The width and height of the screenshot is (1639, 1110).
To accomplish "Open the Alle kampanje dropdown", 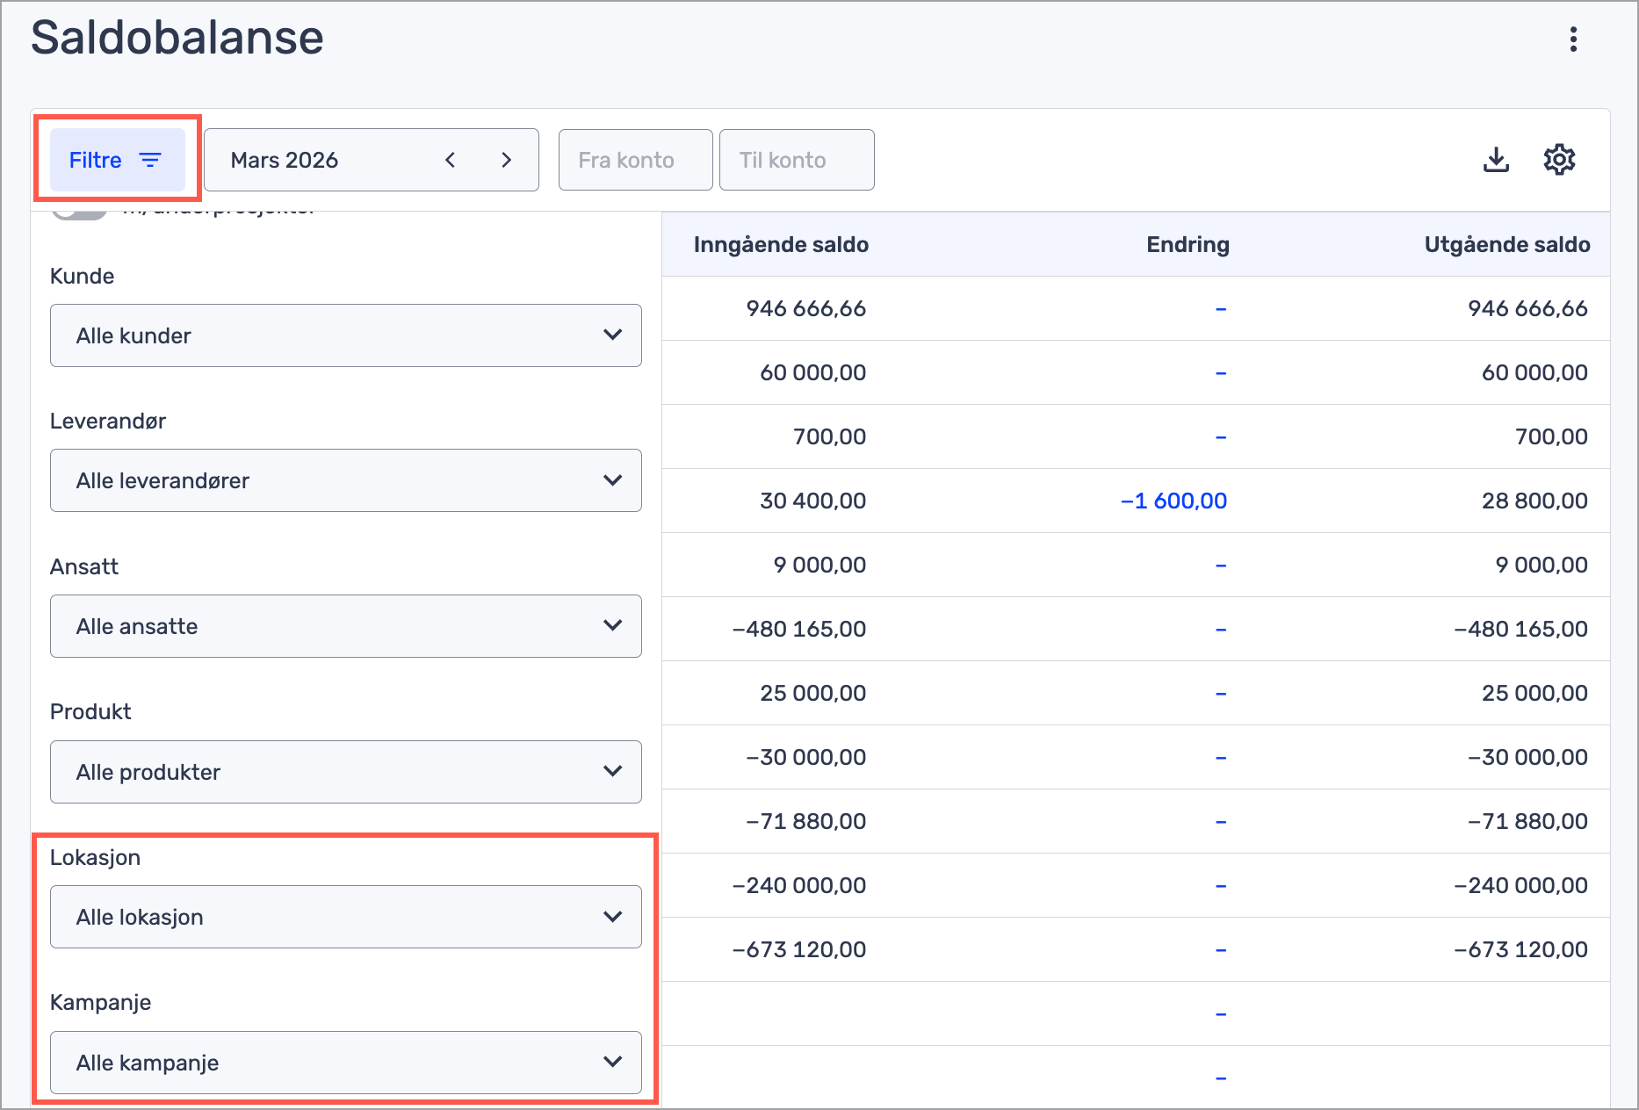I will [x=345, y=1063].
